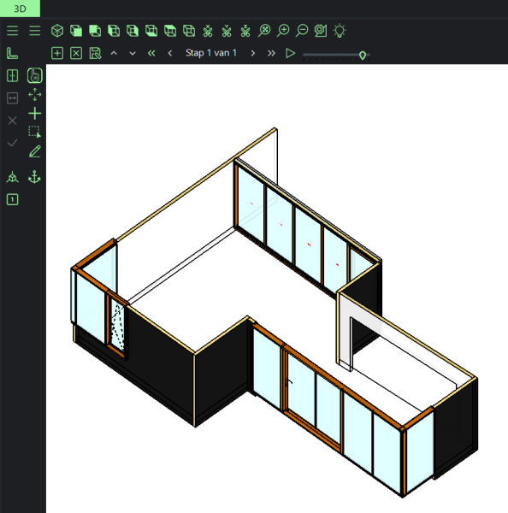Screen dimensions: 508x513
Task: Toggle the light bulb lighting icon
Action: click(x=340, y=31)
